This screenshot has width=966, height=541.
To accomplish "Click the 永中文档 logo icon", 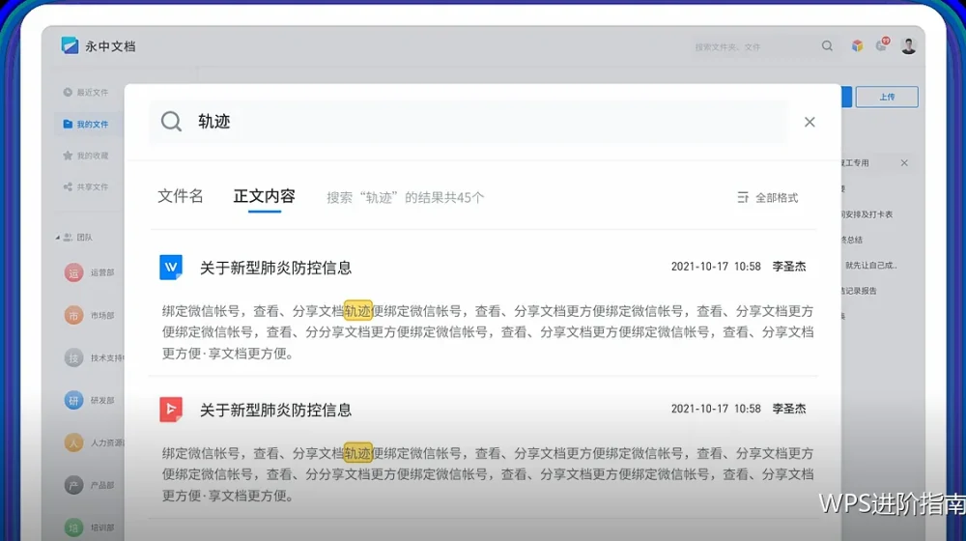I will [x=70, y=45].
